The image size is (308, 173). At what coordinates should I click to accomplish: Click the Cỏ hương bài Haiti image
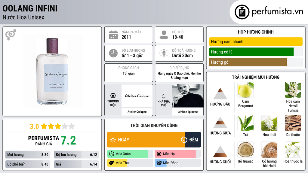click(269, 150)
